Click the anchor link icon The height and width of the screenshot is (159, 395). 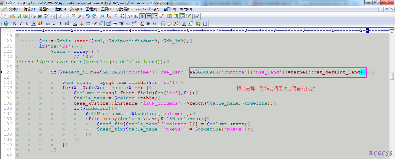pos(82,24)
